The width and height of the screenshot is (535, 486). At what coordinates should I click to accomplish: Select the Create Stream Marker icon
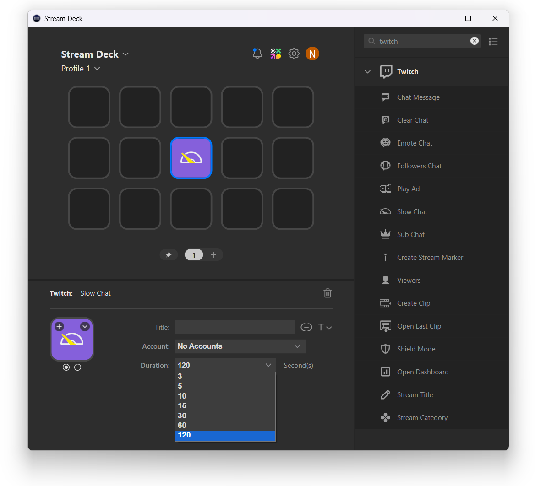pos(385,257)
